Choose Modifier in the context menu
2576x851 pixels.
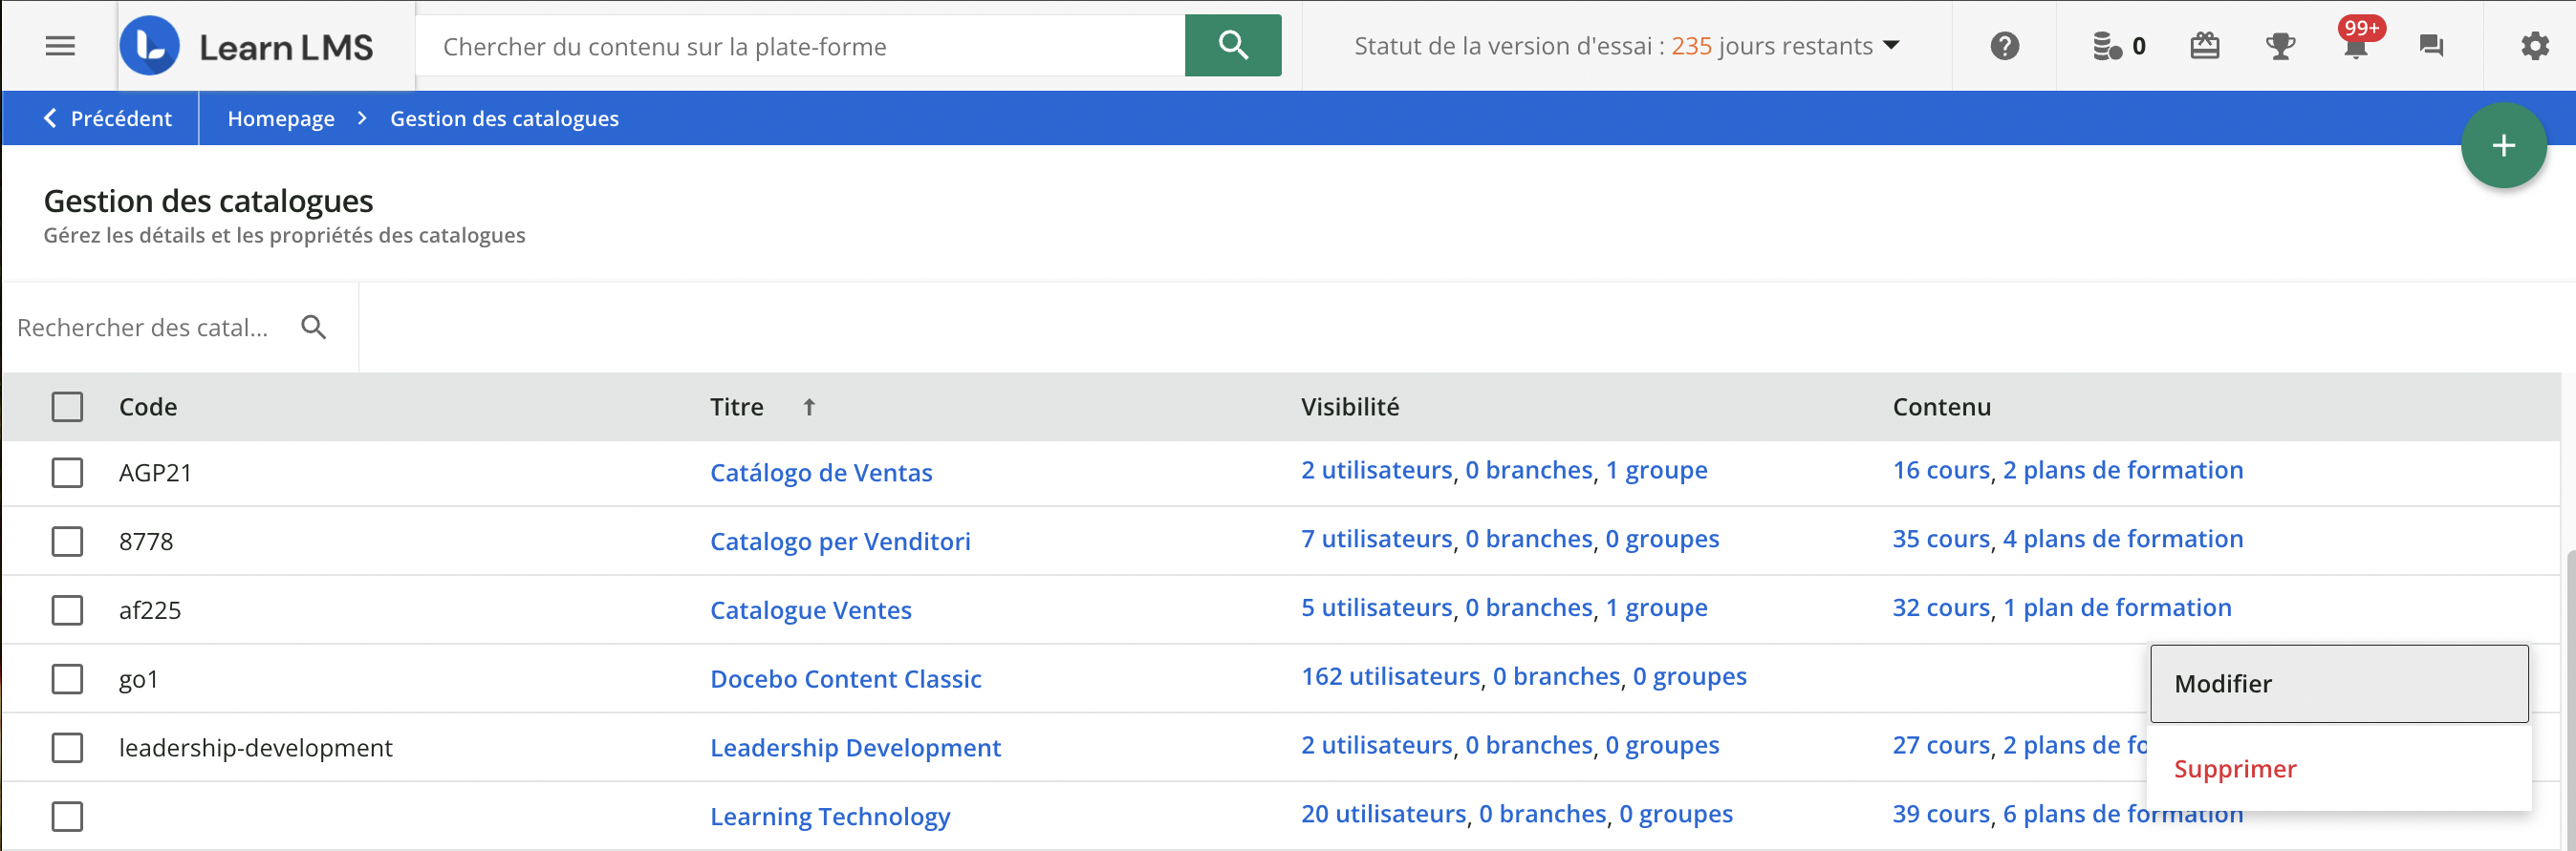click(x=2338, y=683)
